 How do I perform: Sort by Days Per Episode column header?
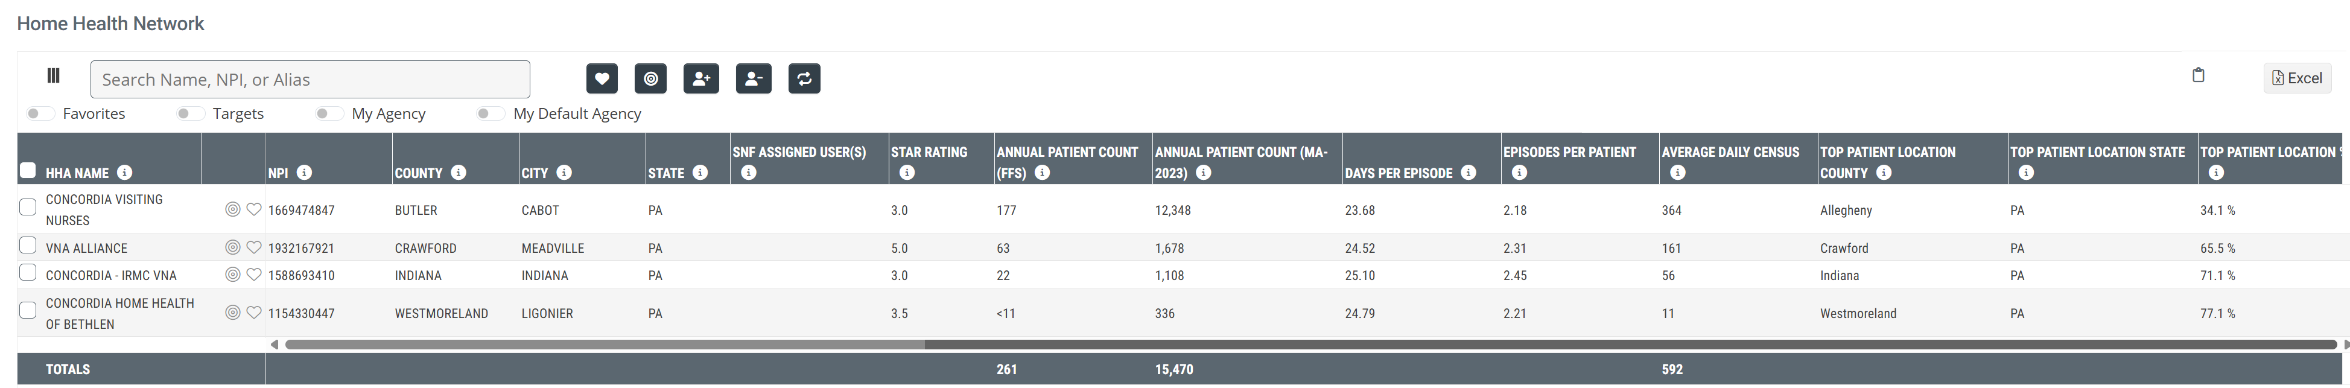[1397, 173]
